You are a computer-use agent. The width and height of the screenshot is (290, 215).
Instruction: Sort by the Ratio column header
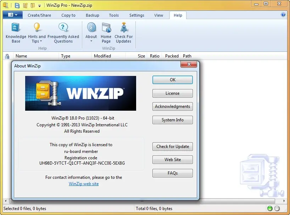click(155, 56)
